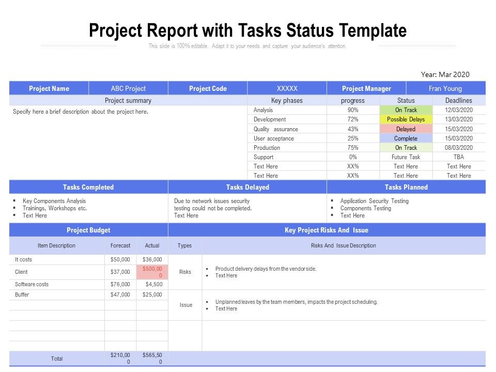Select the 'Client' budget row label
This screenshot has height=372, width=496.
21,272
